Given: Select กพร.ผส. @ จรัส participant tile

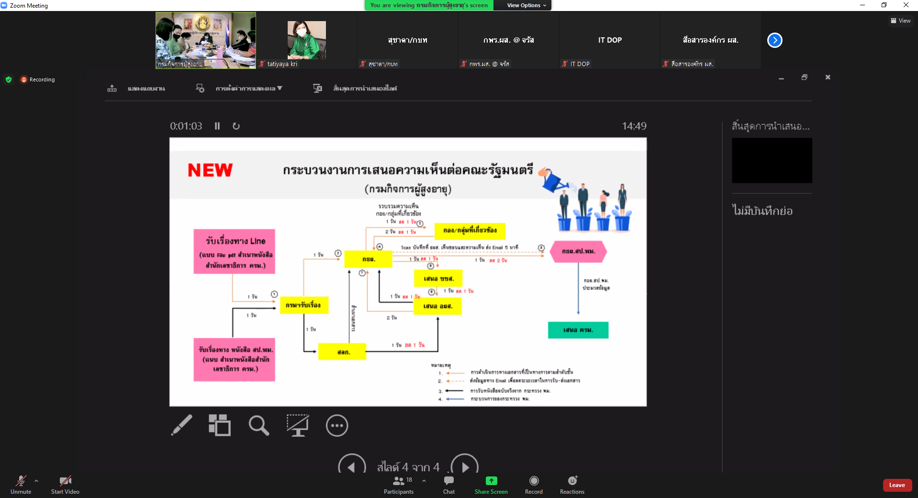Looking at the screenshot, I should (x=509, y=40).
